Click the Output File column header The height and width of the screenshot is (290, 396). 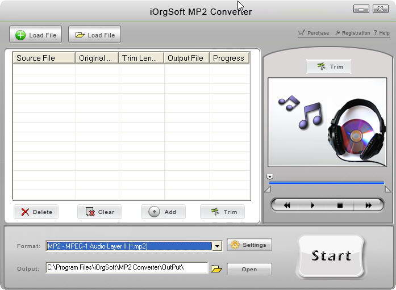tap(187, 58)
